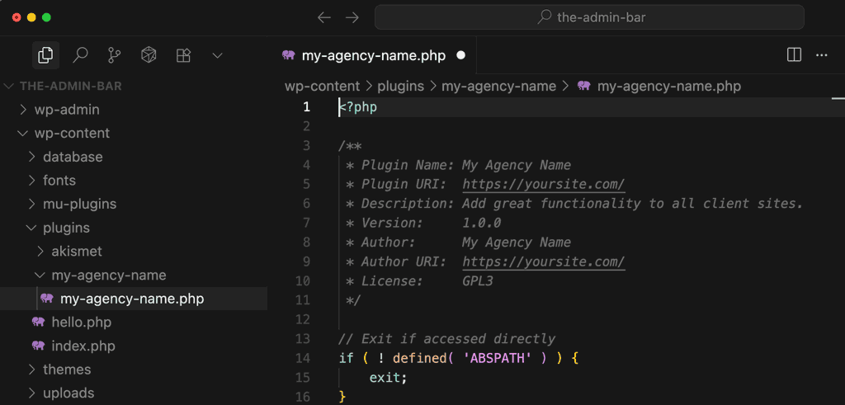The width and height of the screenshot is (845, 405).
Task: Expand the wp-admin folder
Action: (x=22, y=110)
